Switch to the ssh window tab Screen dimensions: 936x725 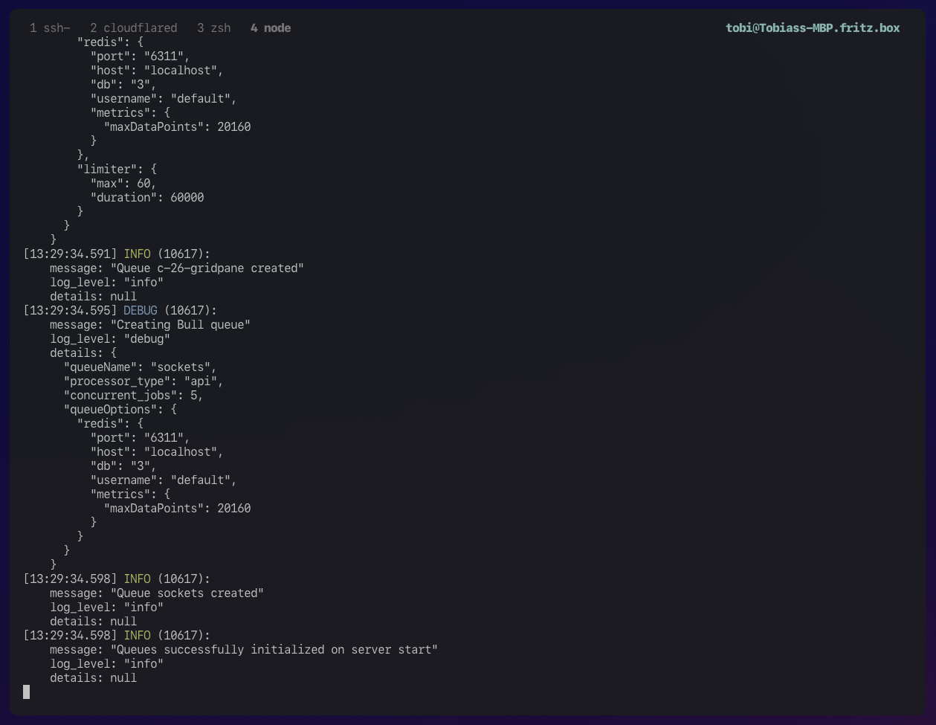click(50, 28)
